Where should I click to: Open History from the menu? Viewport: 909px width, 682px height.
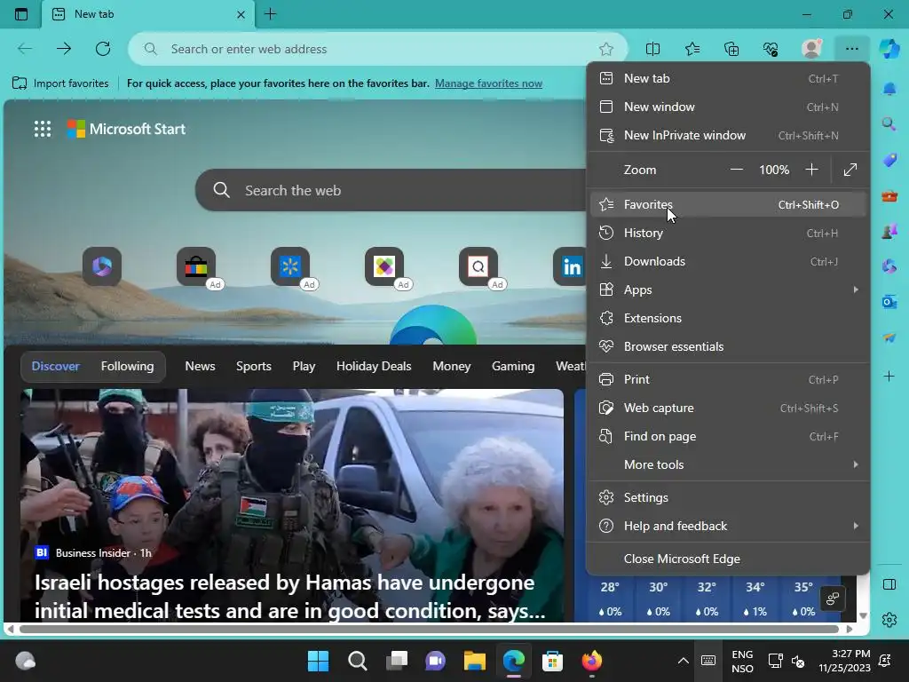728,234
